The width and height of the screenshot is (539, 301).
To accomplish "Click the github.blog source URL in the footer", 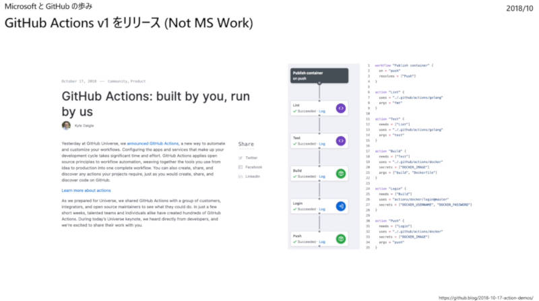I will (486, 298).
